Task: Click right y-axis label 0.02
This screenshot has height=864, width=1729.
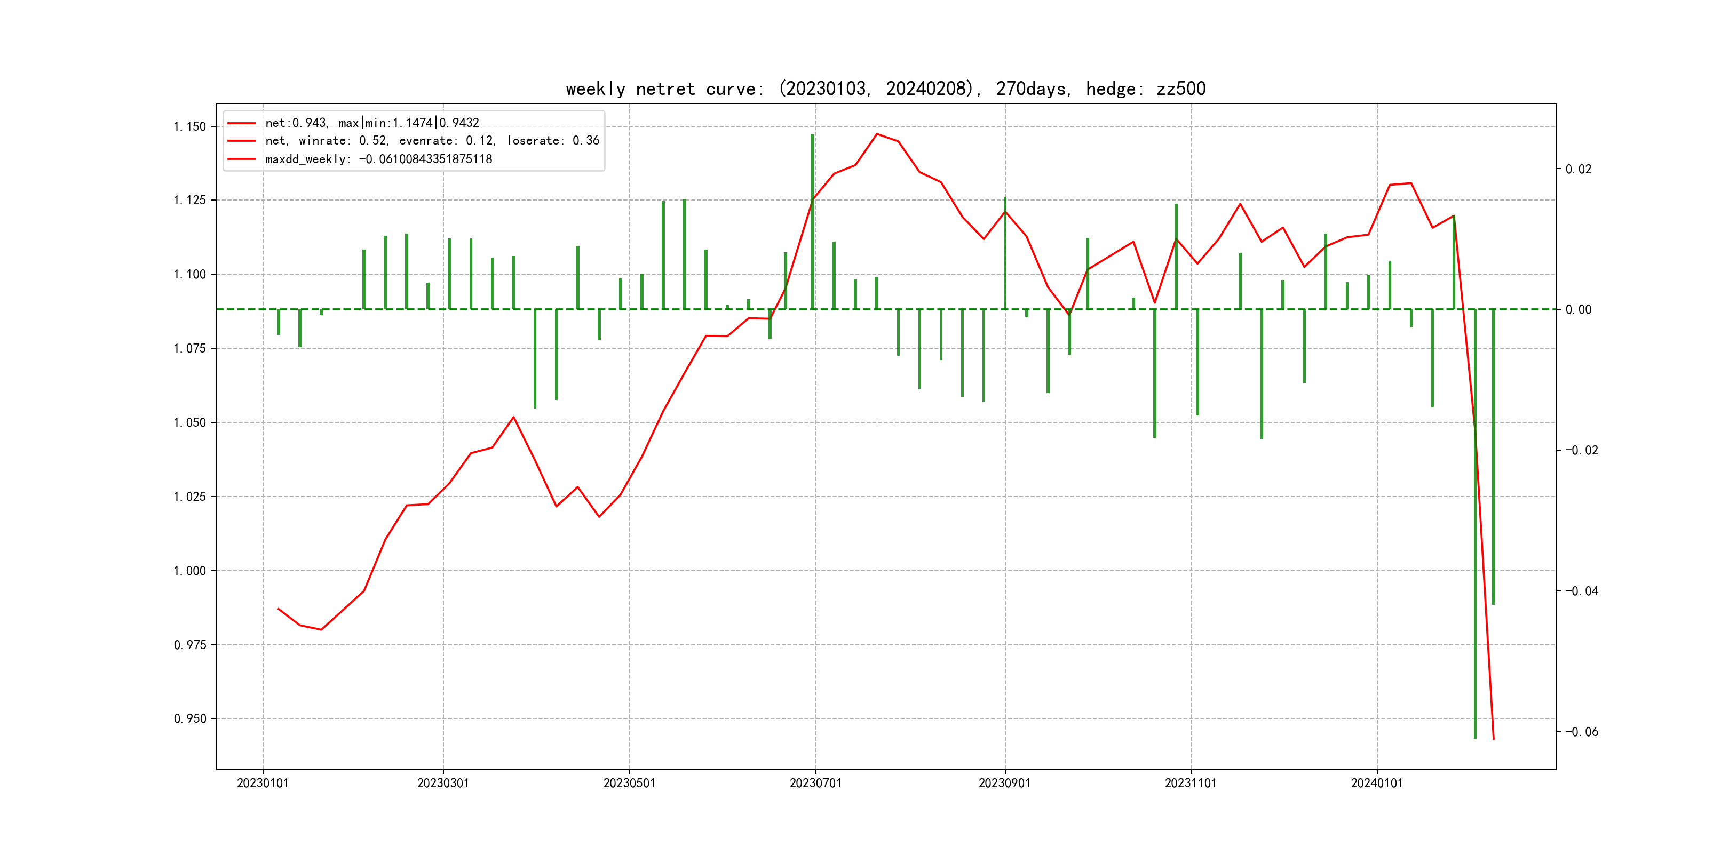Action: pyautogui.click(x=1578, y=169)
